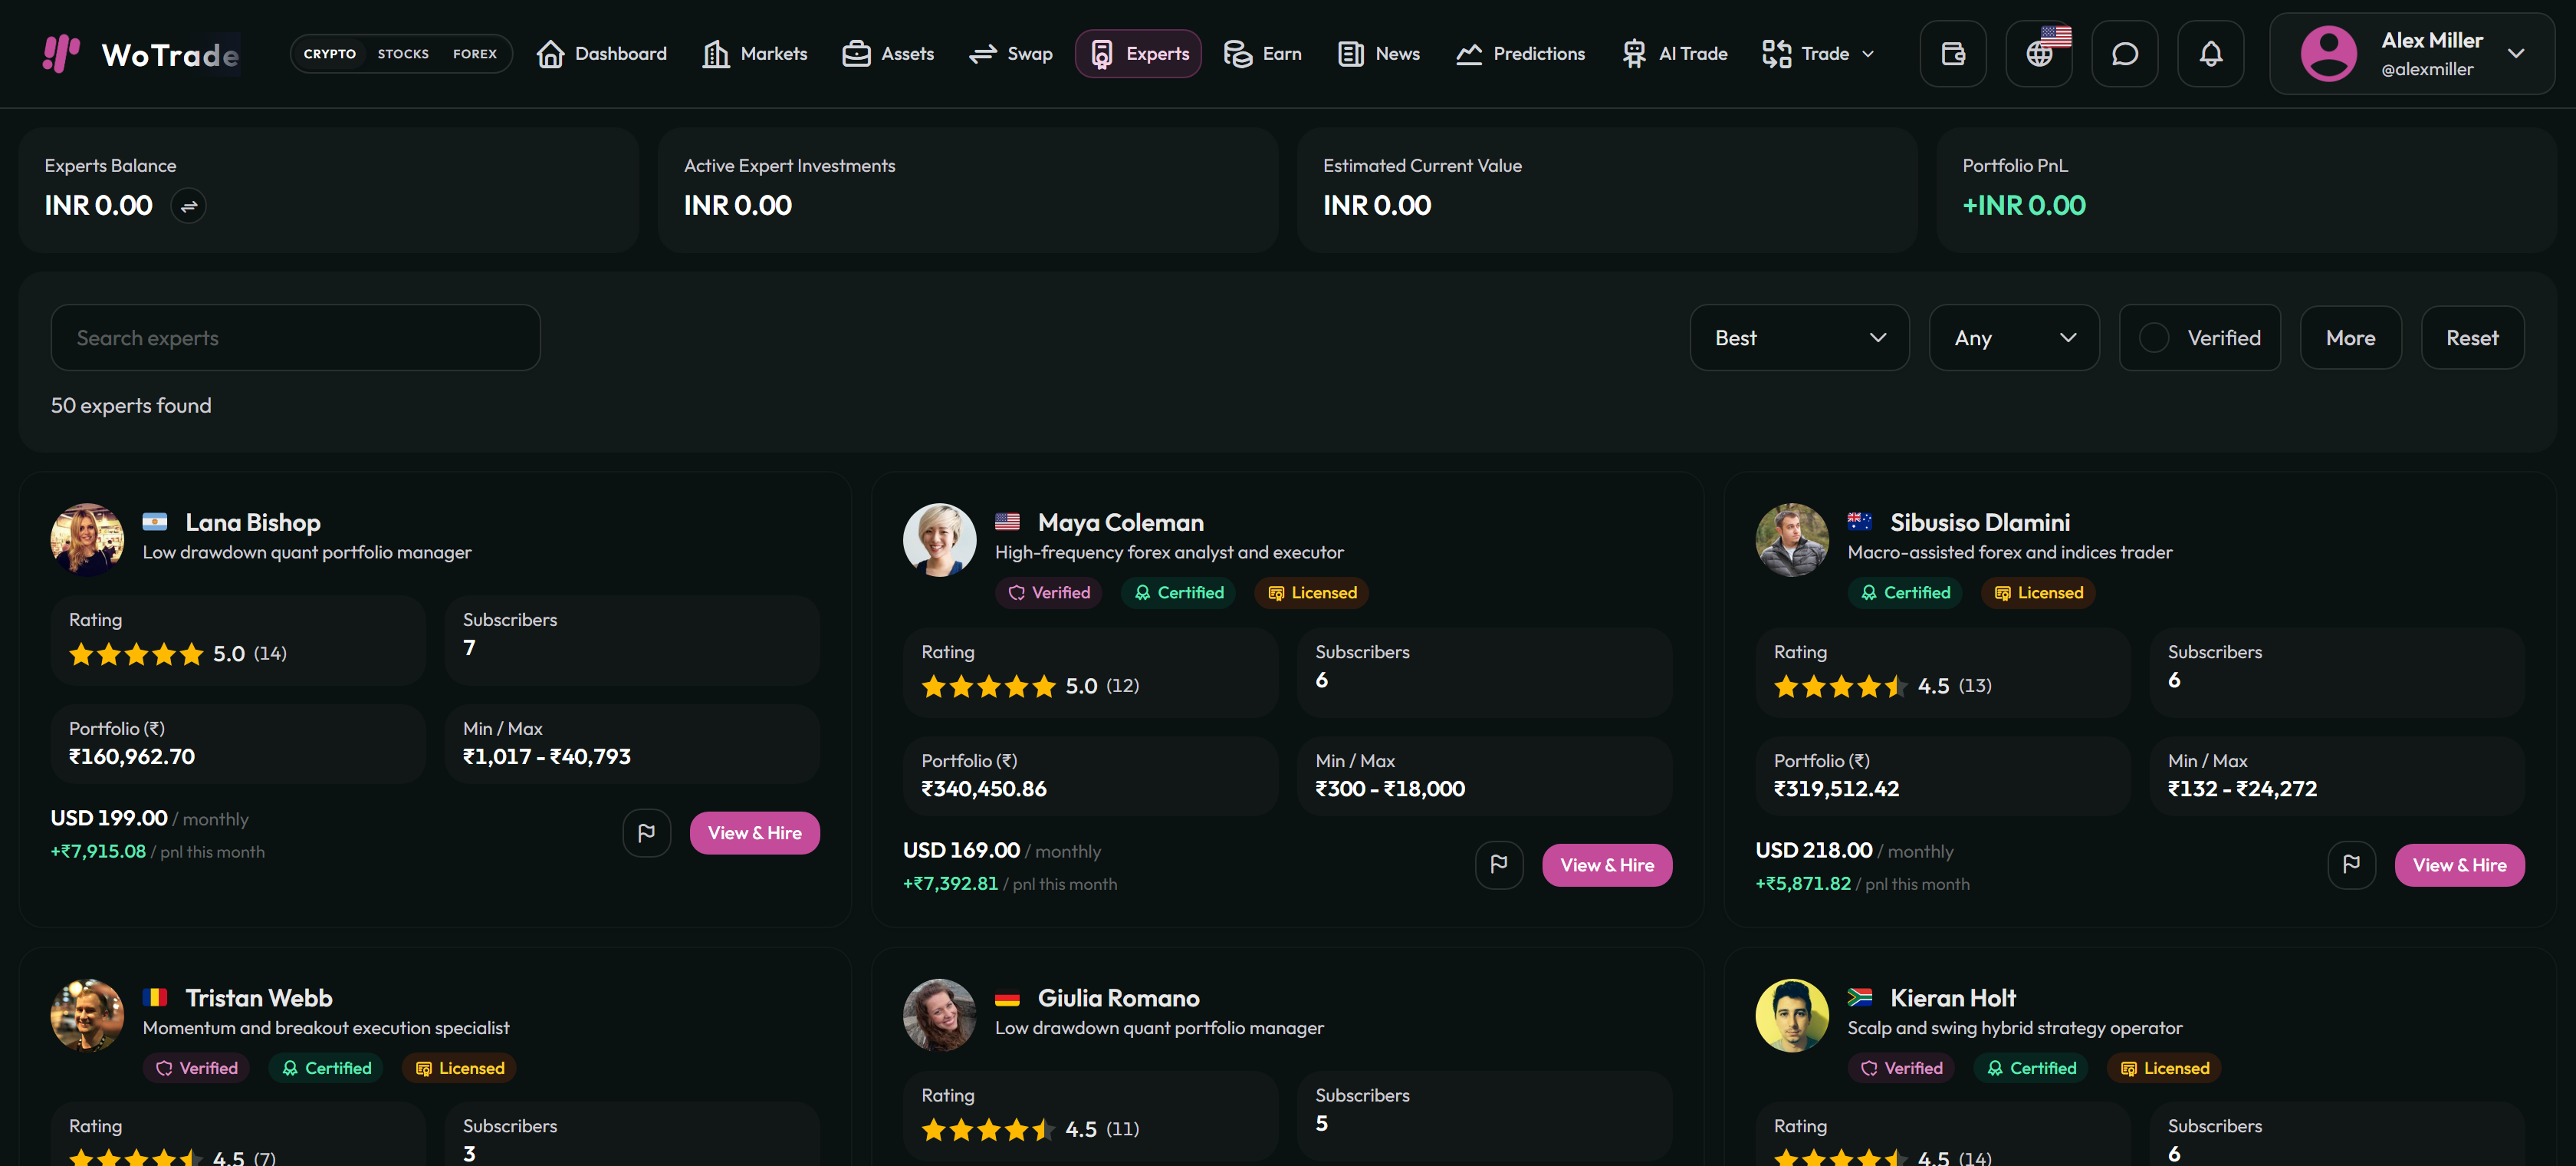Toggle the Verified filter checkbox
This screenshot has height=1166, width=2576.
tap(2153, 338)
